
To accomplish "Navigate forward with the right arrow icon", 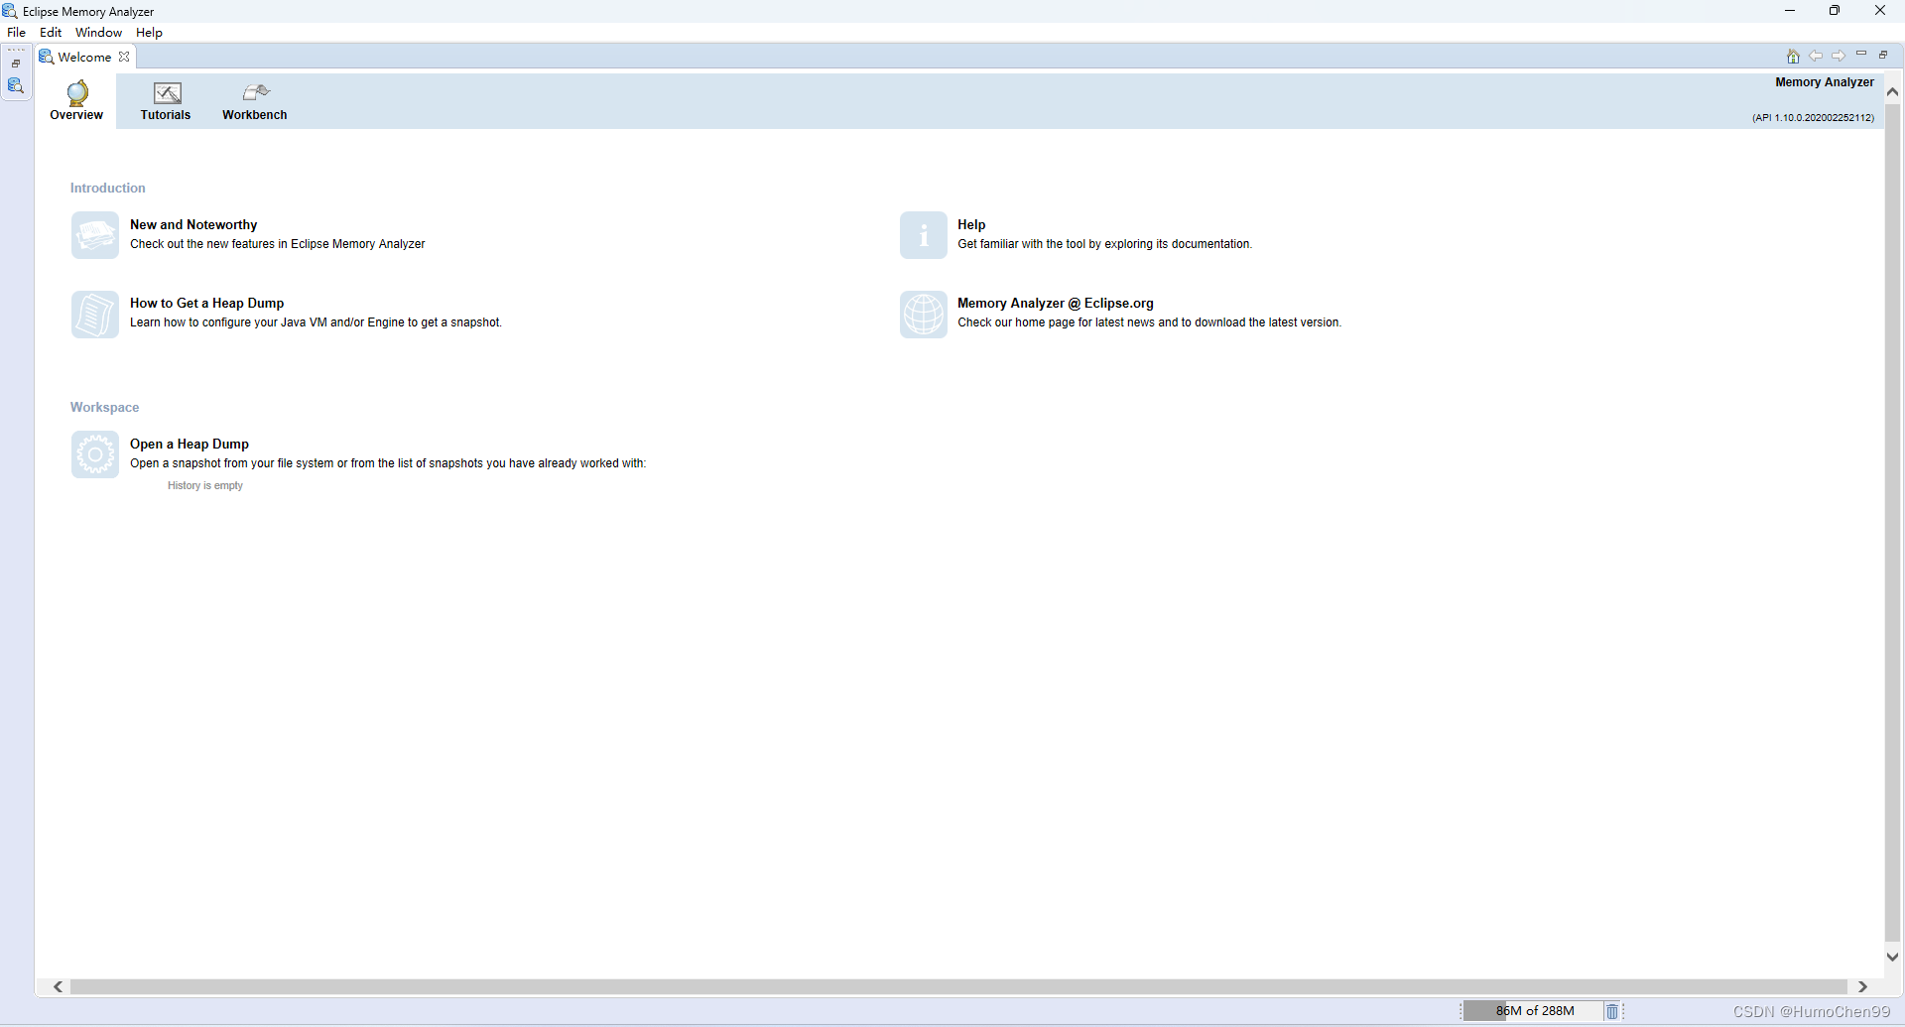I will [x=1839, y=57].
